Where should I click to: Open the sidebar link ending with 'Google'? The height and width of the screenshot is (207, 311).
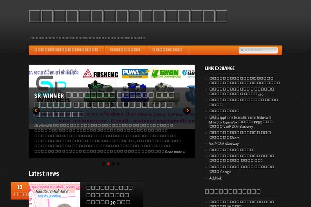coord(242,169)
